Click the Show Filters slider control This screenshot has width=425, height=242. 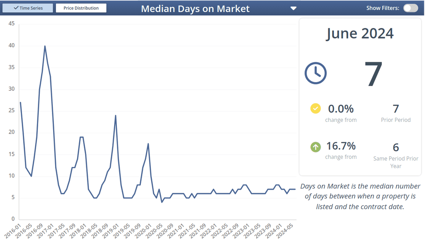pos(410,7)
